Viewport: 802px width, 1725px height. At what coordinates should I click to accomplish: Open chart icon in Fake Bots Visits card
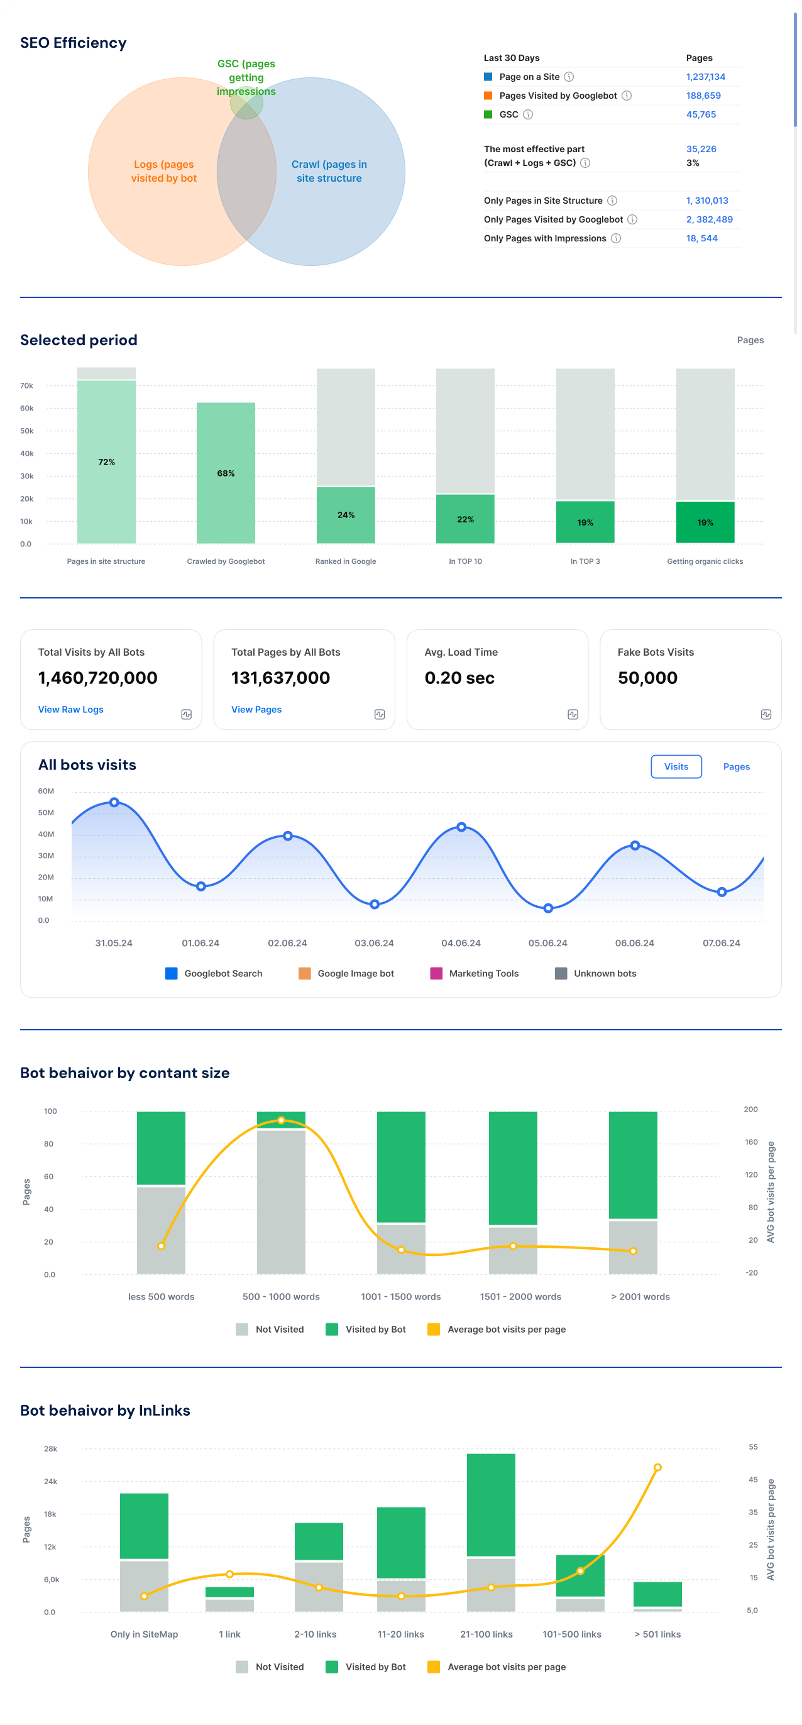coord(766,715)
